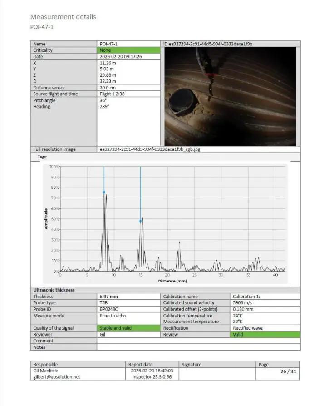Select the Thickness value 6.97 mm
This screenshot has width=329, height=406.
pos(108,297)
